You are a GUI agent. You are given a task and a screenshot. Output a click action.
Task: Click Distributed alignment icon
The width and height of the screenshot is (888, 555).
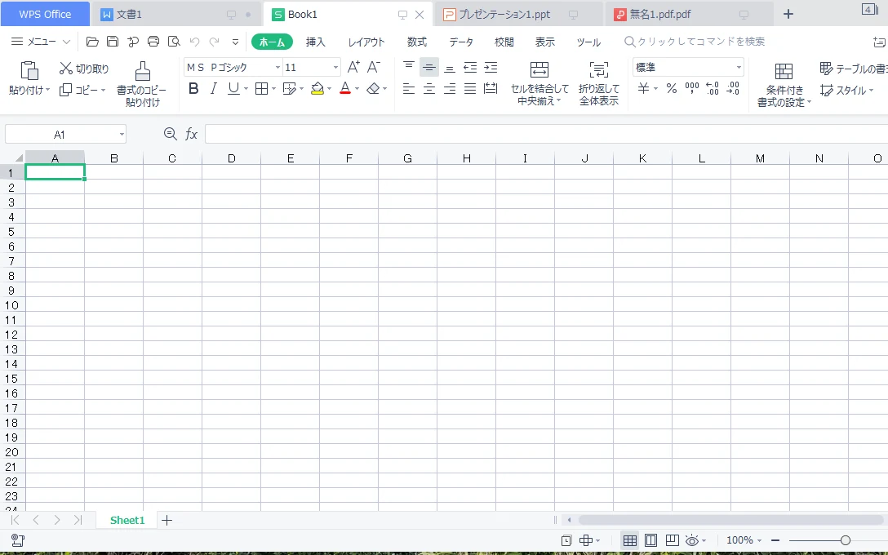coord(491,89)
